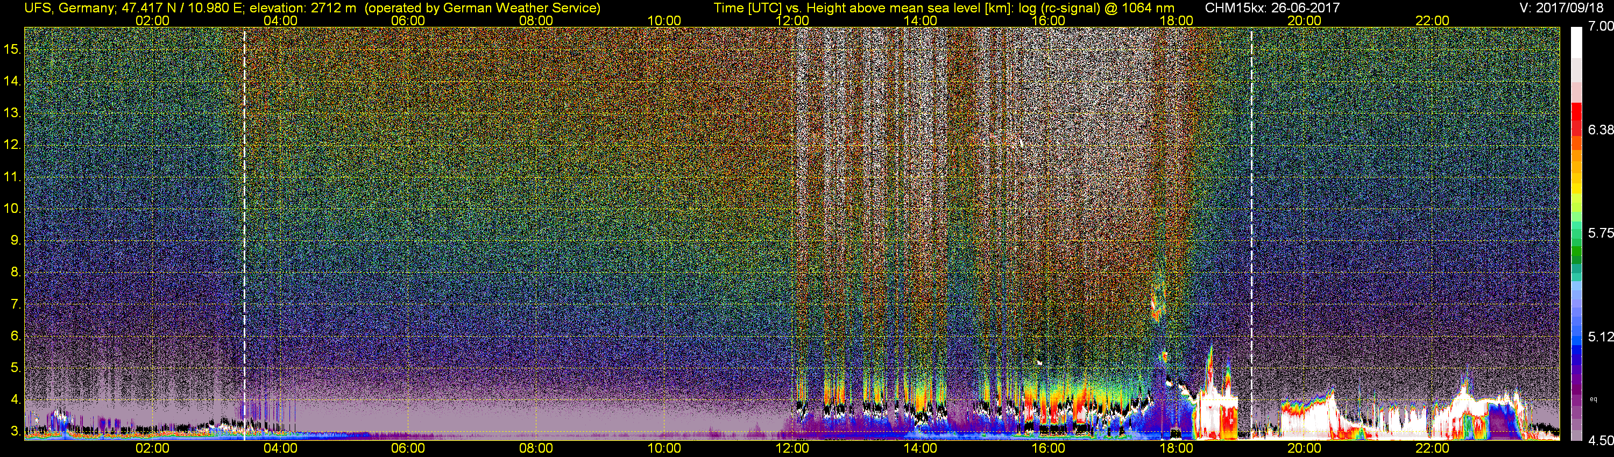Click the 04:00 label on the top time axis

(280, 20)
